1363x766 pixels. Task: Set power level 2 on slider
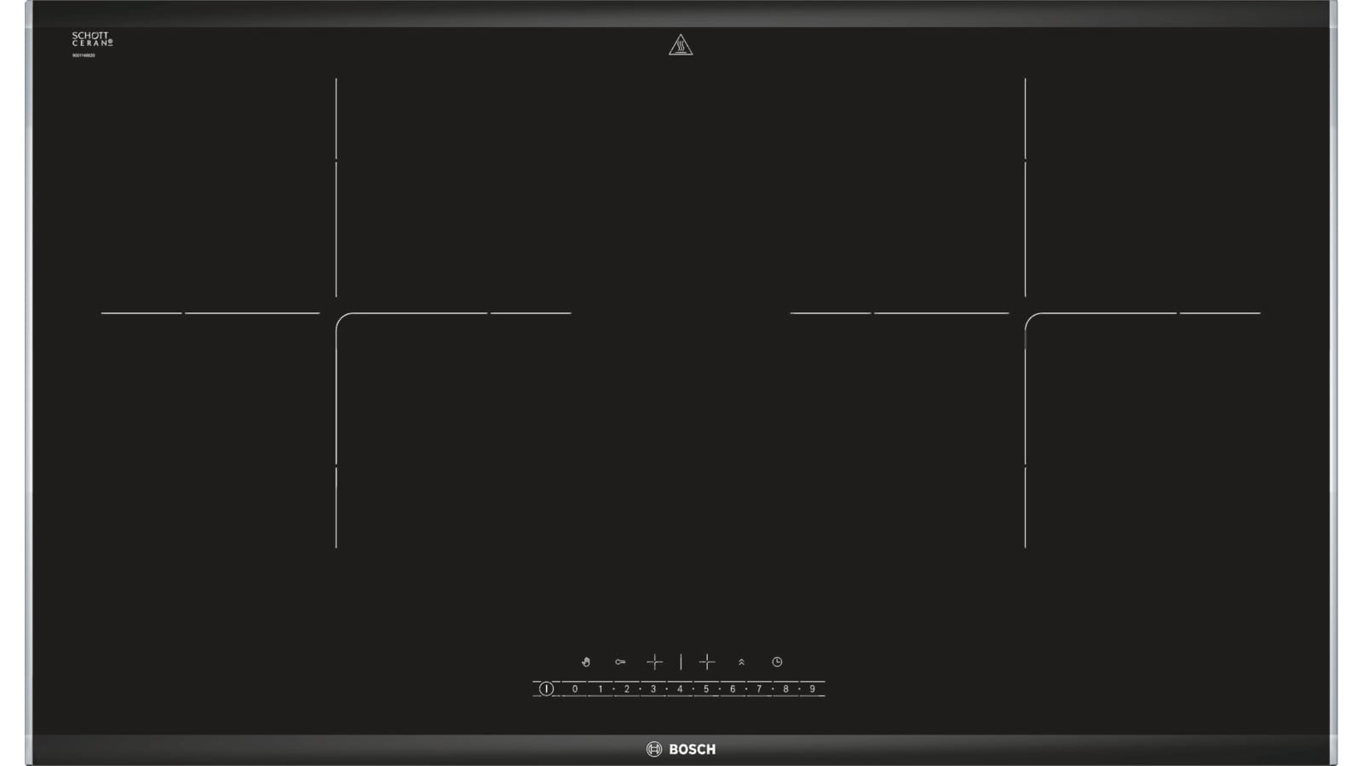pos(627,689)
